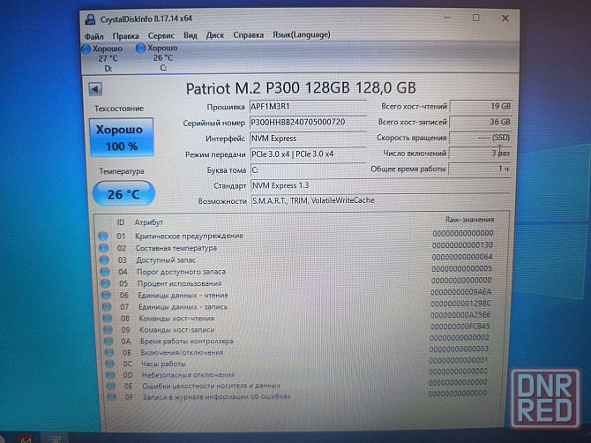Screen dimensions: 591x443
Task: Click status dot of Команды хост-чтения row
Action: coord(108,319)
